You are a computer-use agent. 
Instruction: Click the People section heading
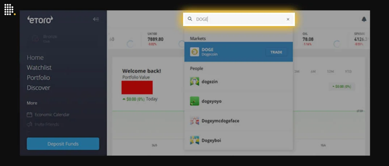196,68
